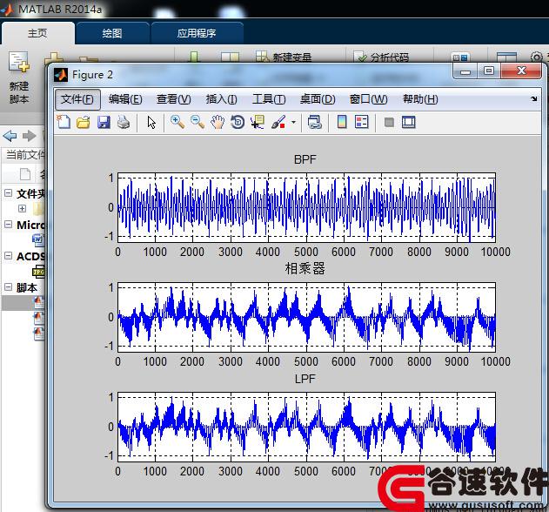Click 新建变量 in the MATLAB ribbon
The width and height of the screenshot is (549, 512).
(284, 57)
